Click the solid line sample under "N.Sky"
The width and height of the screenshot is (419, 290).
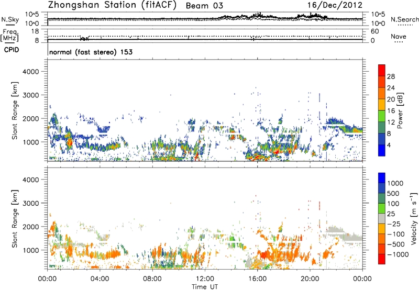10,25
